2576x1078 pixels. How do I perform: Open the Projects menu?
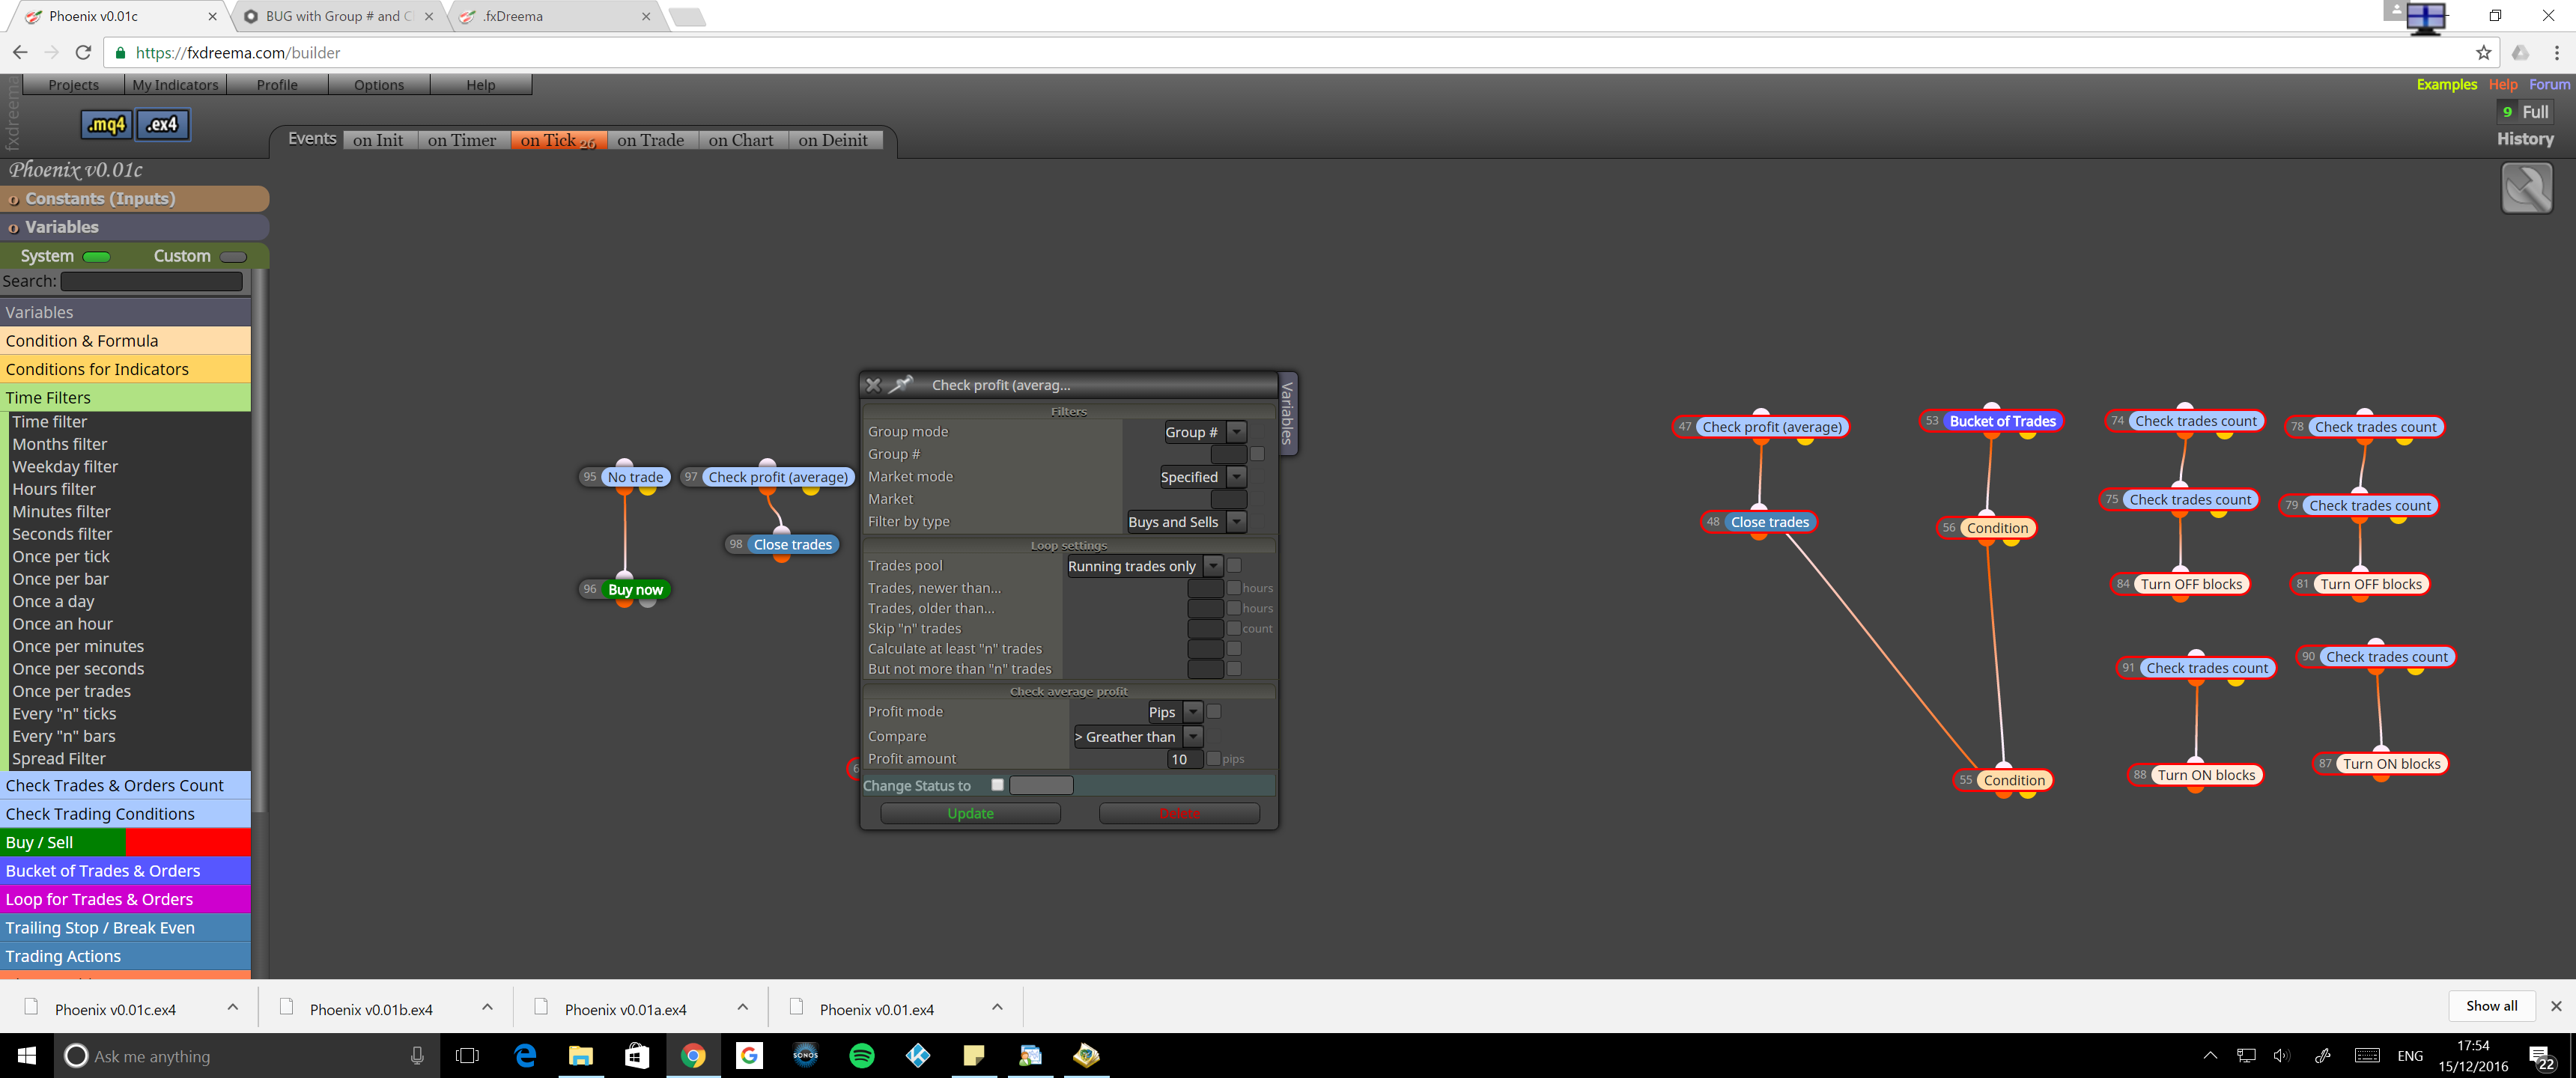pos(73,85)
